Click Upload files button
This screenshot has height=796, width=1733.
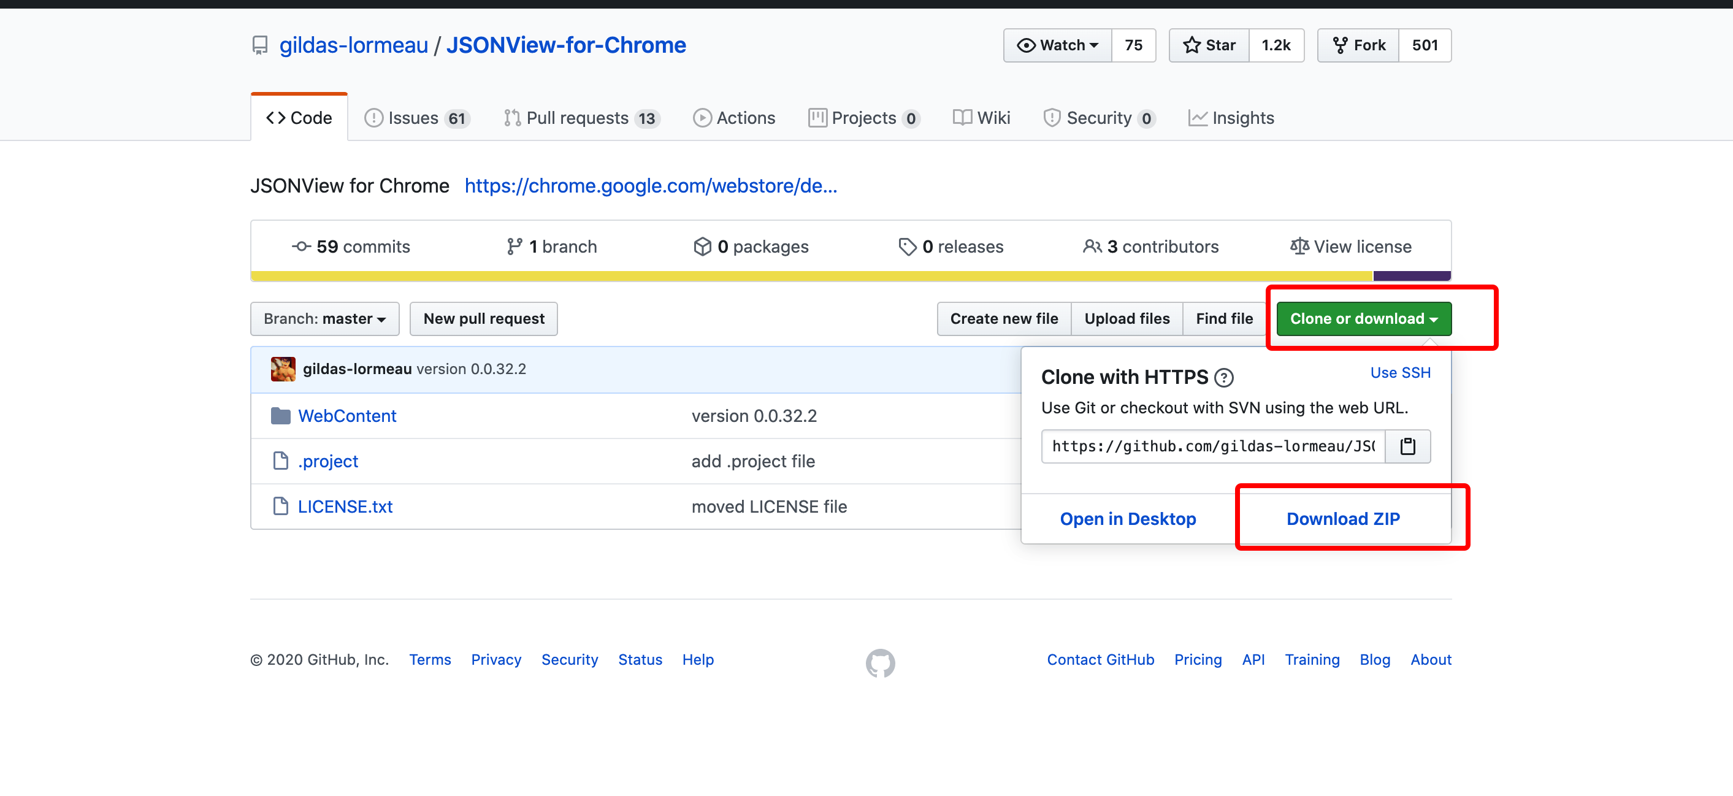(1127, 318)
